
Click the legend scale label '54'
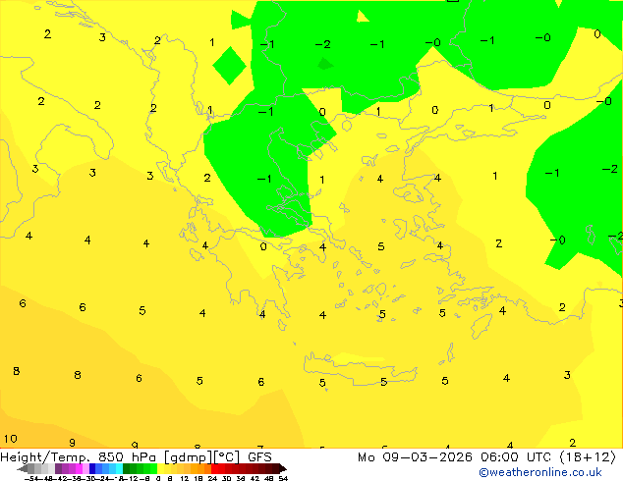tap(283, 478)
